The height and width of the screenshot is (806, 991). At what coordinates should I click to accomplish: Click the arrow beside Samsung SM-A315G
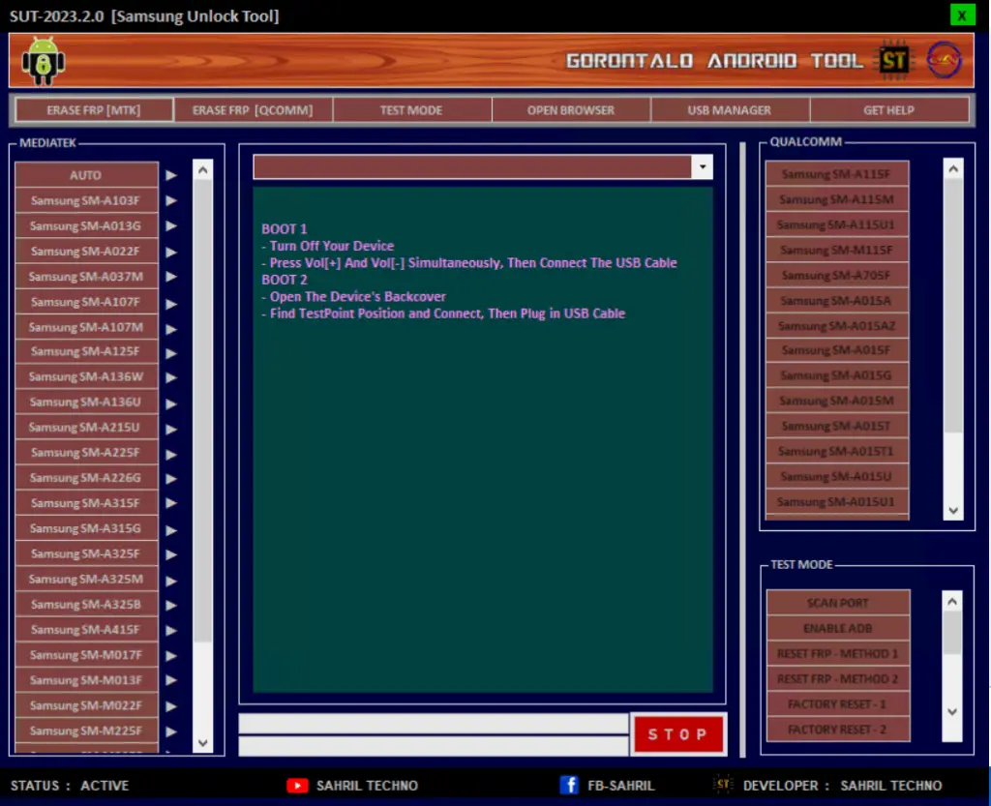tap(171, 530)
